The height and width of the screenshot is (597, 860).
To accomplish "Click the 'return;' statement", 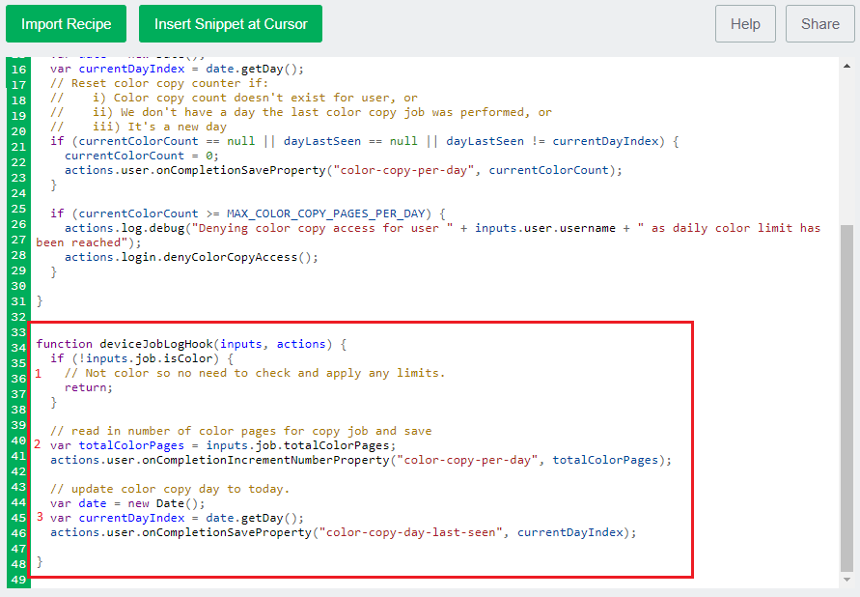I will (88, 387).
